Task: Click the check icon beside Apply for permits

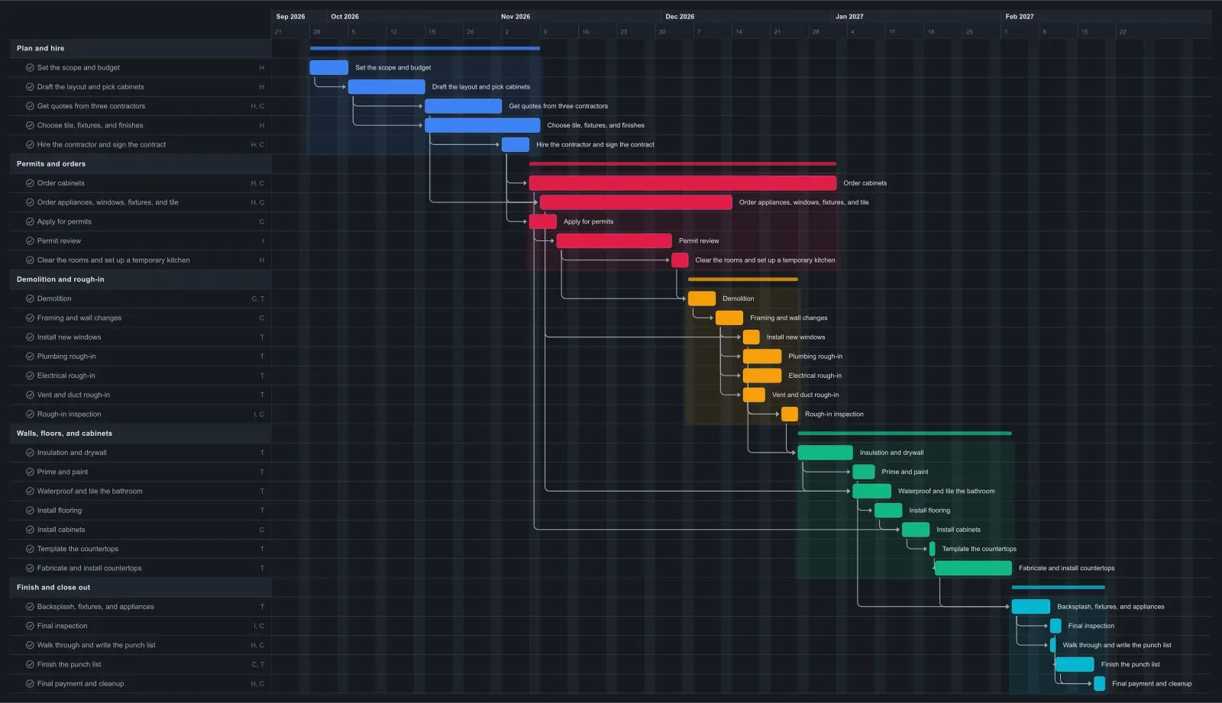Action: (30, 221)
